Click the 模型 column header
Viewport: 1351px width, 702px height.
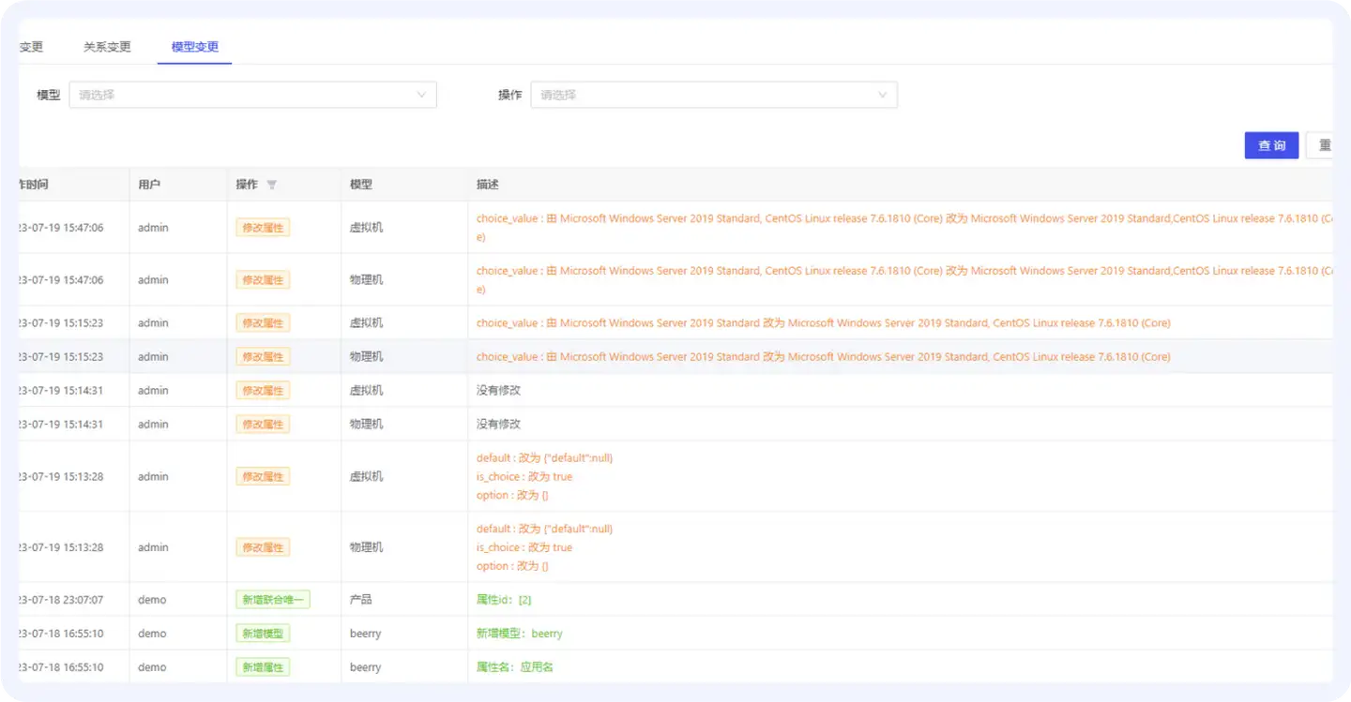pos(361,185)
